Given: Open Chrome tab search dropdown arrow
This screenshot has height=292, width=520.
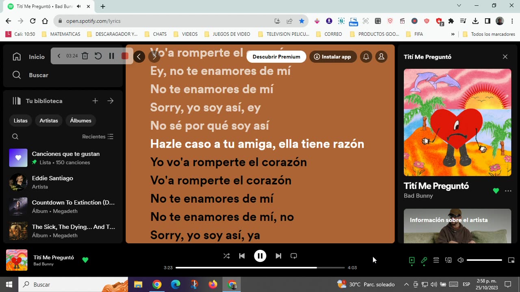Looking at the screenshot, I should click(x=459, y=6).
